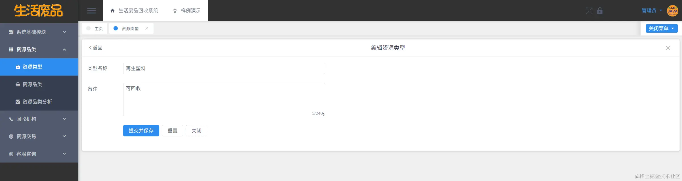Click the 3/240 character counter
This screenshot has width=682, height=181.
tap(317, 113)
